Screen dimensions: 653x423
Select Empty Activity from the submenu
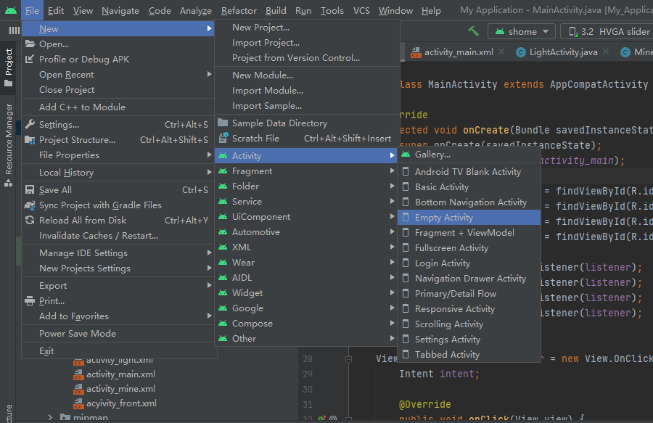click(444, 217)
